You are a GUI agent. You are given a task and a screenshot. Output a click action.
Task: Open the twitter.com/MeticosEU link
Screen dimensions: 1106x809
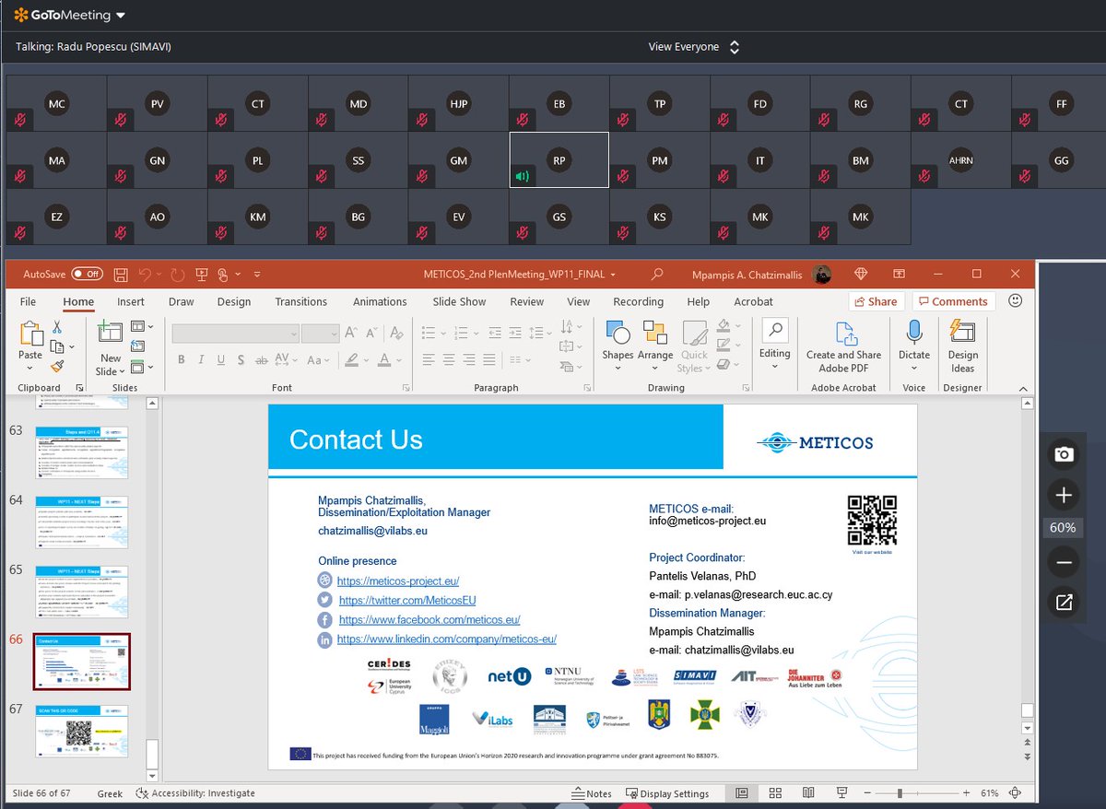(x=407, y=600)
